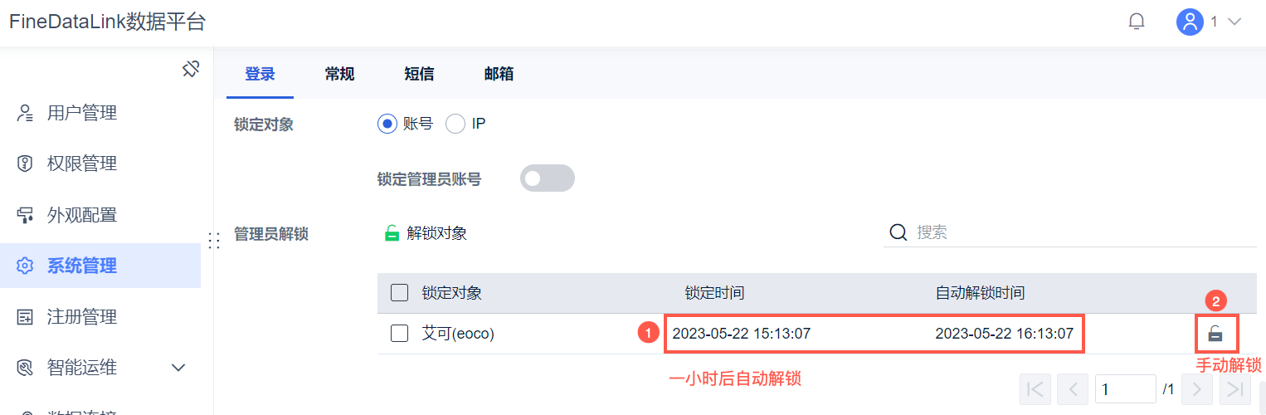The image size is (1266, 415).
Task: Go to the first page arrow
Action: click(1037, 388)
